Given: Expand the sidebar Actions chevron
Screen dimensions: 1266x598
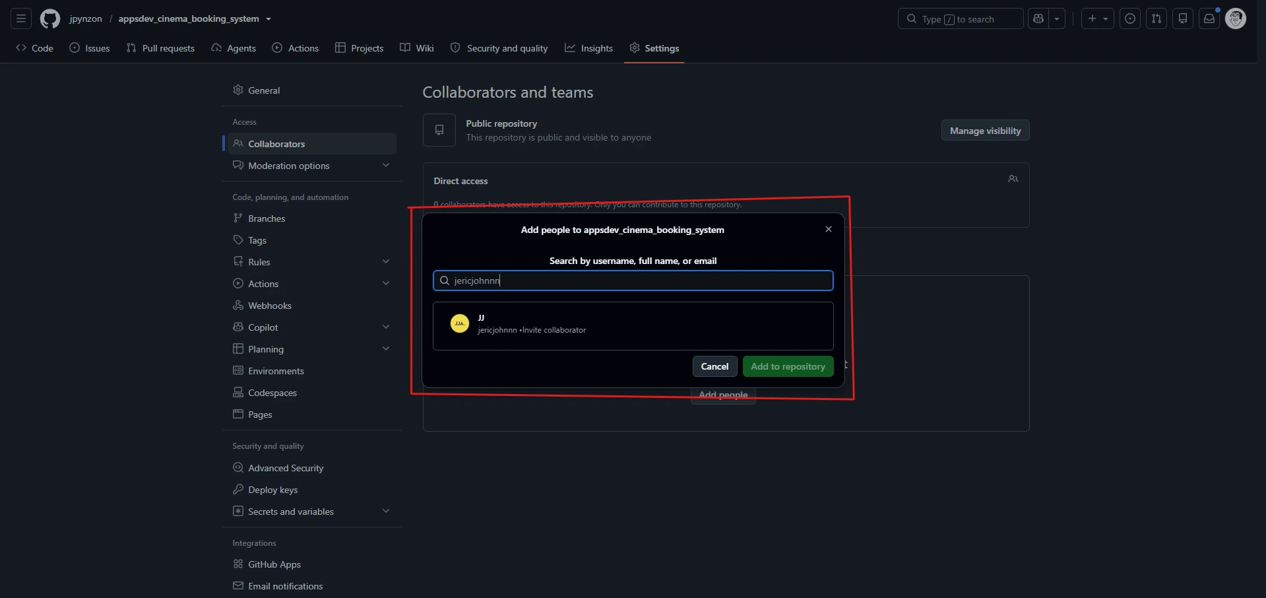Looking at the screenshot, I should coord(386,284).
